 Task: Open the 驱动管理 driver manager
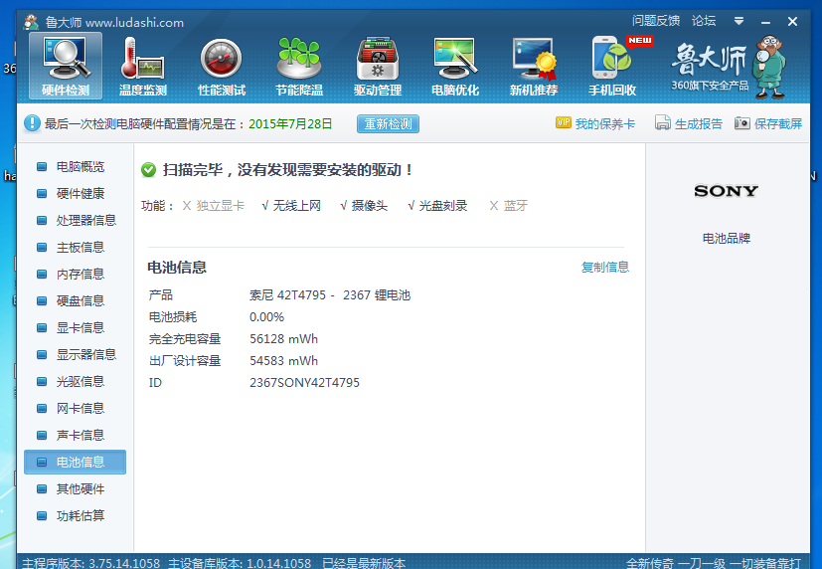point(378,66)
